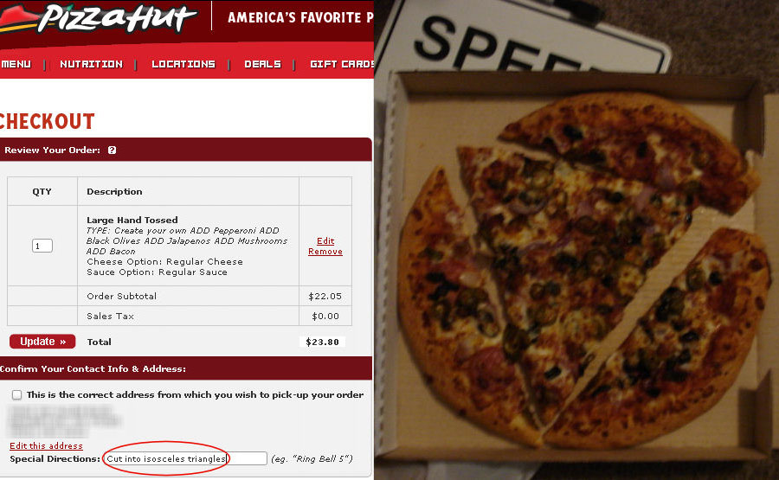Click the CHECKOUT heading
This screenshot has width=779, height=480.
pos(47,122)
